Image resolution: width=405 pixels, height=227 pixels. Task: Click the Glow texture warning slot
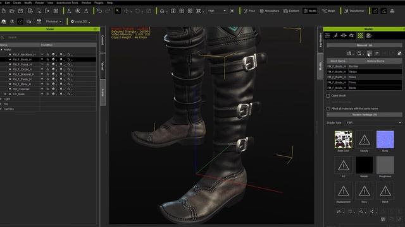tap(364, 190)
